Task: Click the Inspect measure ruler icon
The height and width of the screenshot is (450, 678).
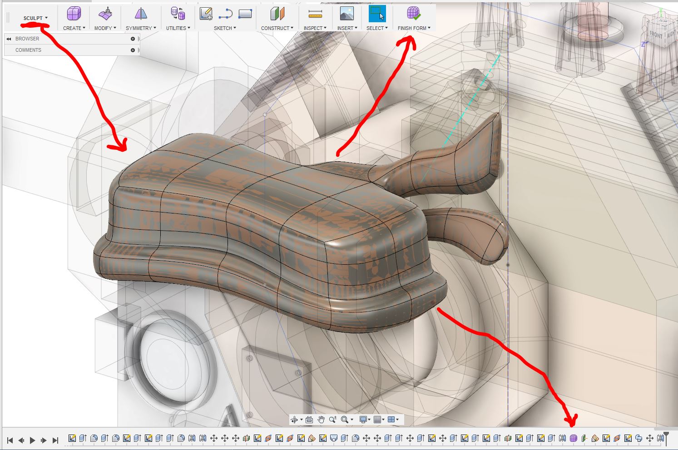Action: pos(315,14)
